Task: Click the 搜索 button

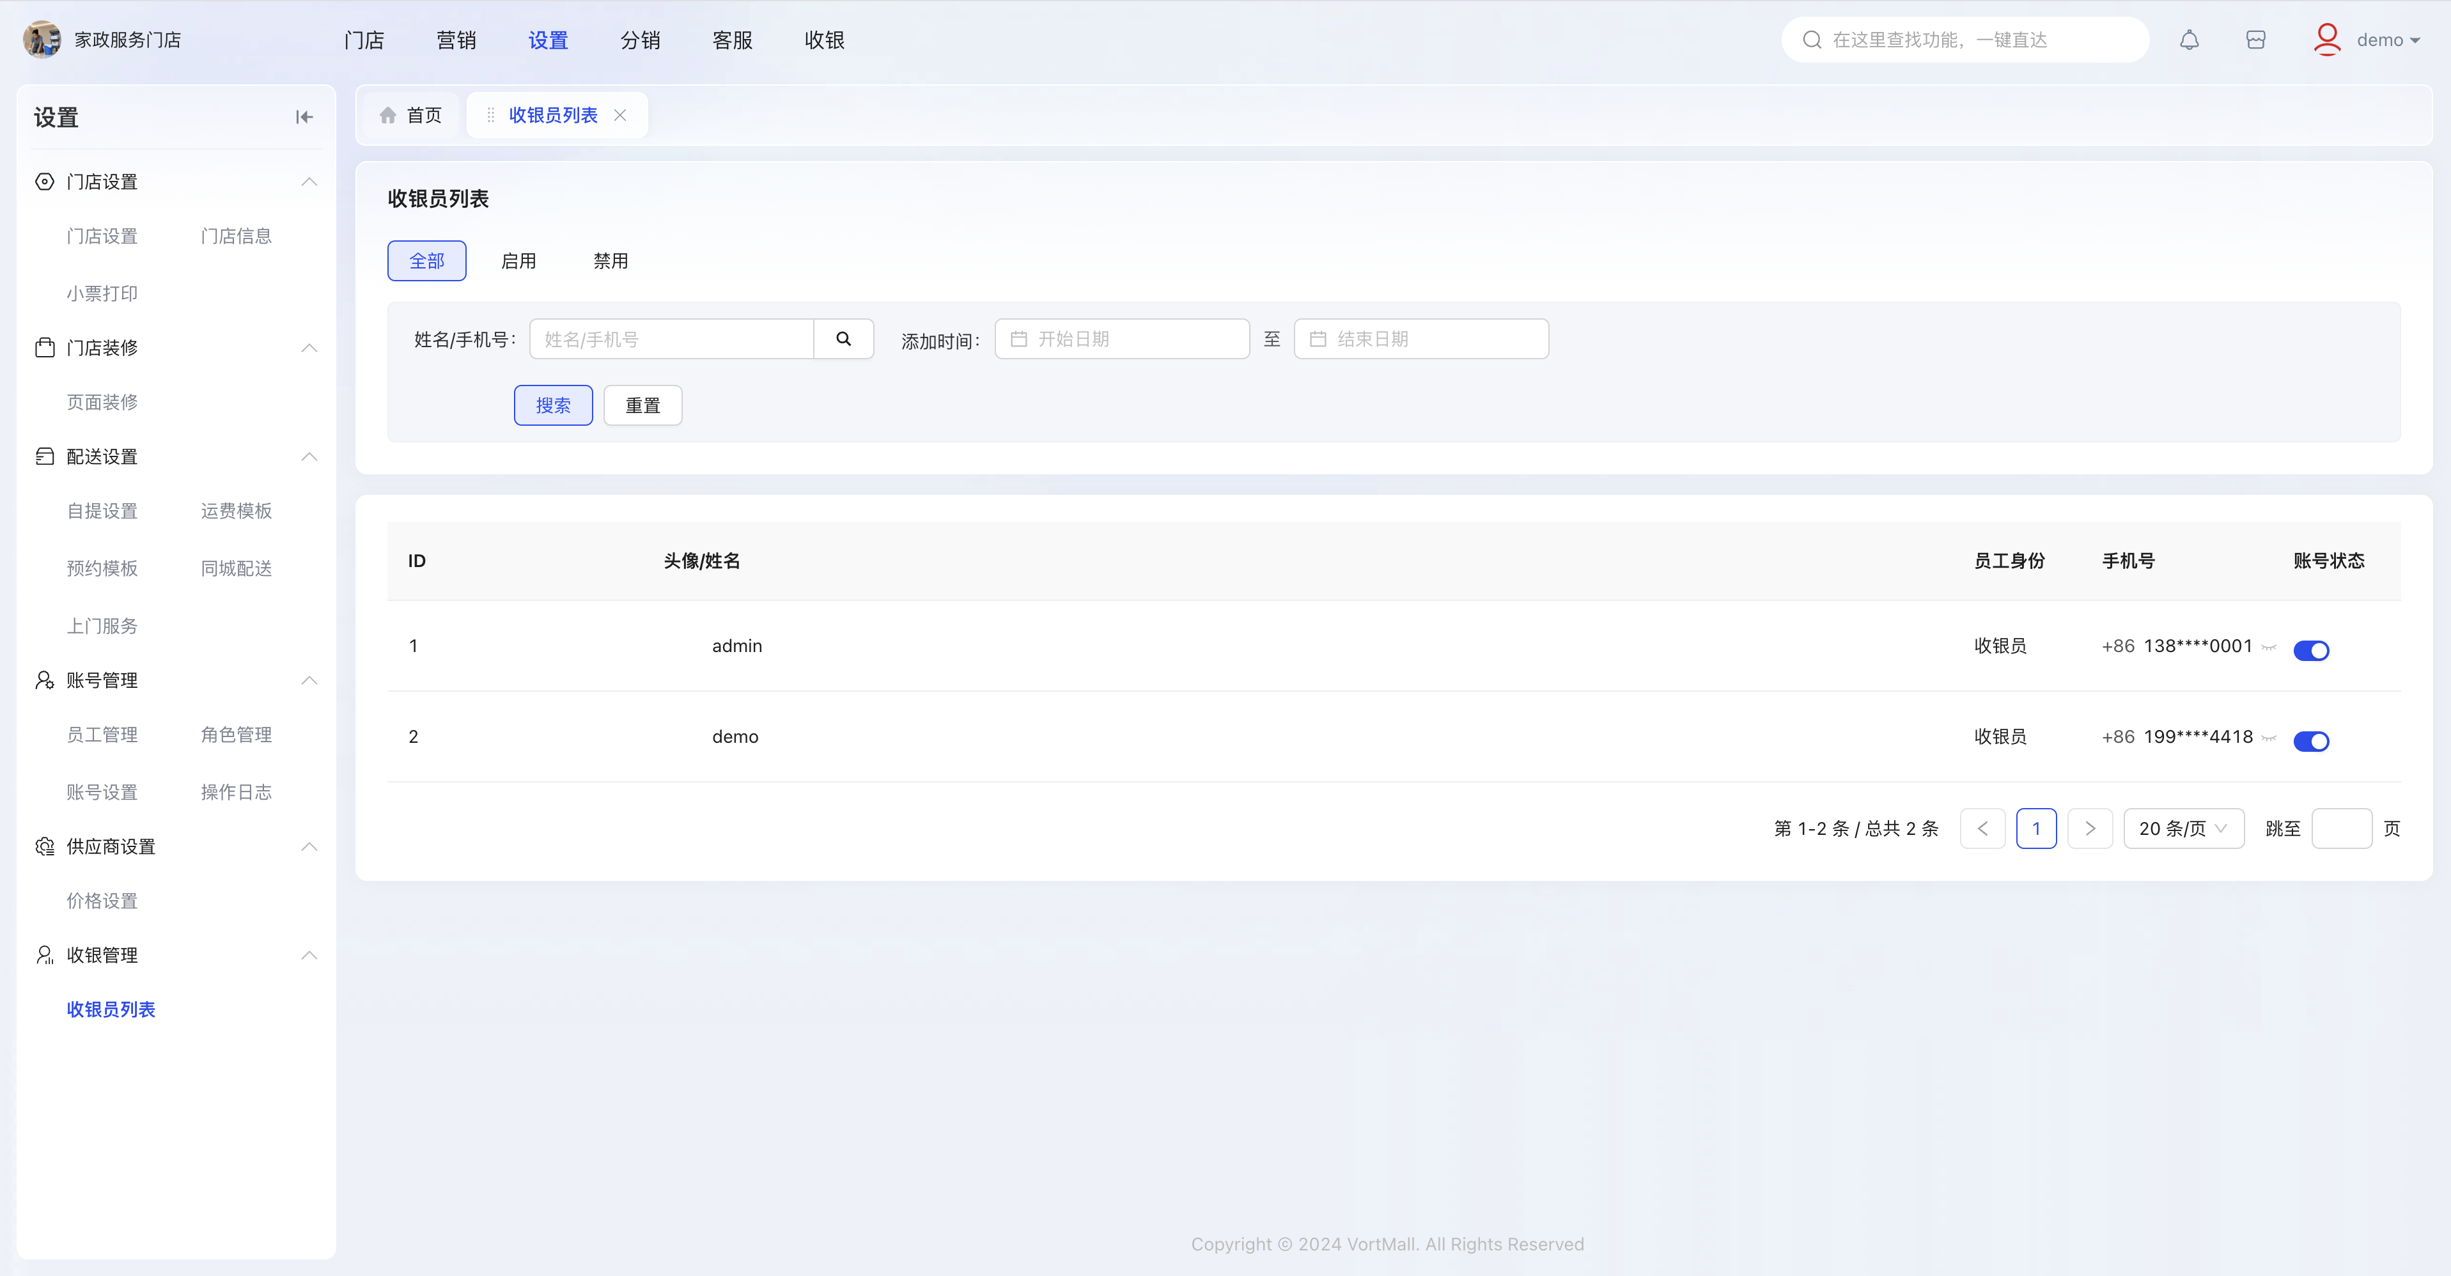Action: [x=553, y=405]
